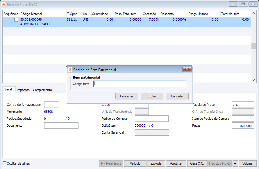Click the 0,00000 Peso Total Item cell
The width and height of the screenshot is (259, 169).
[x=135, y=19]
